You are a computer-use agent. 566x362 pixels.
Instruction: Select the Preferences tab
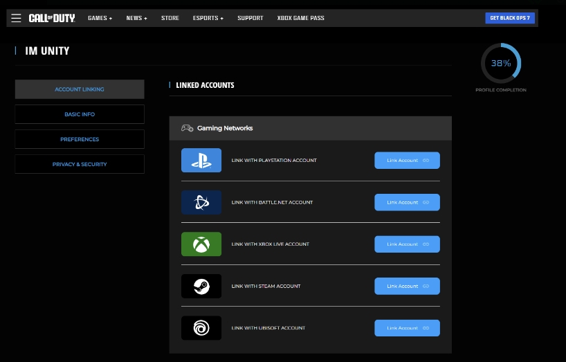click(80, 139)
